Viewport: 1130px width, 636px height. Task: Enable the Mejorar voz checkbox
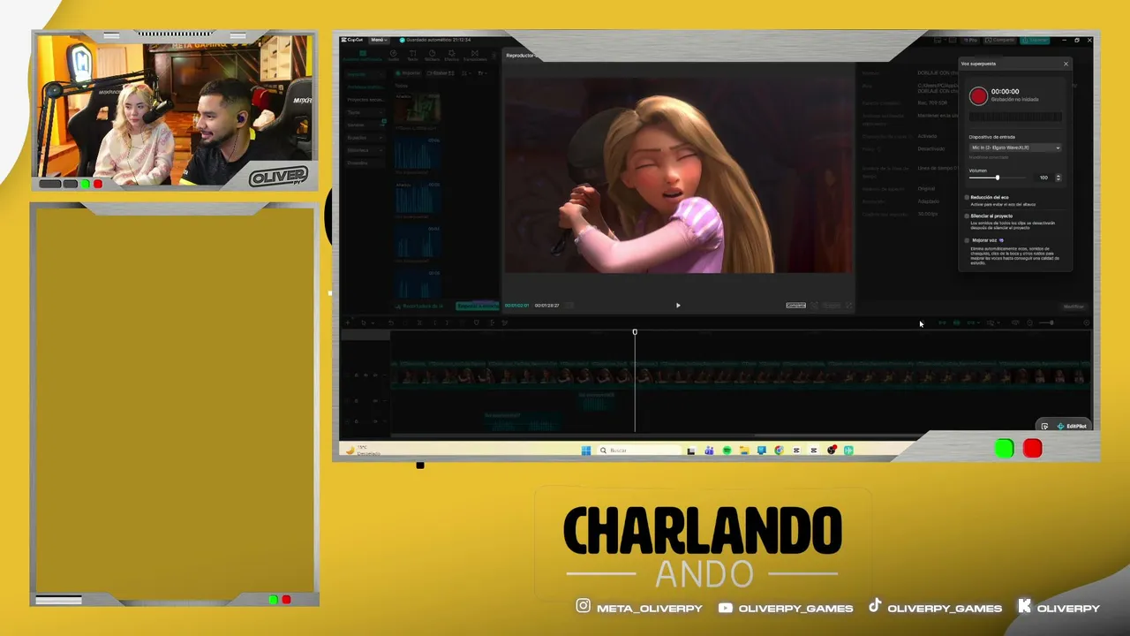967,240
